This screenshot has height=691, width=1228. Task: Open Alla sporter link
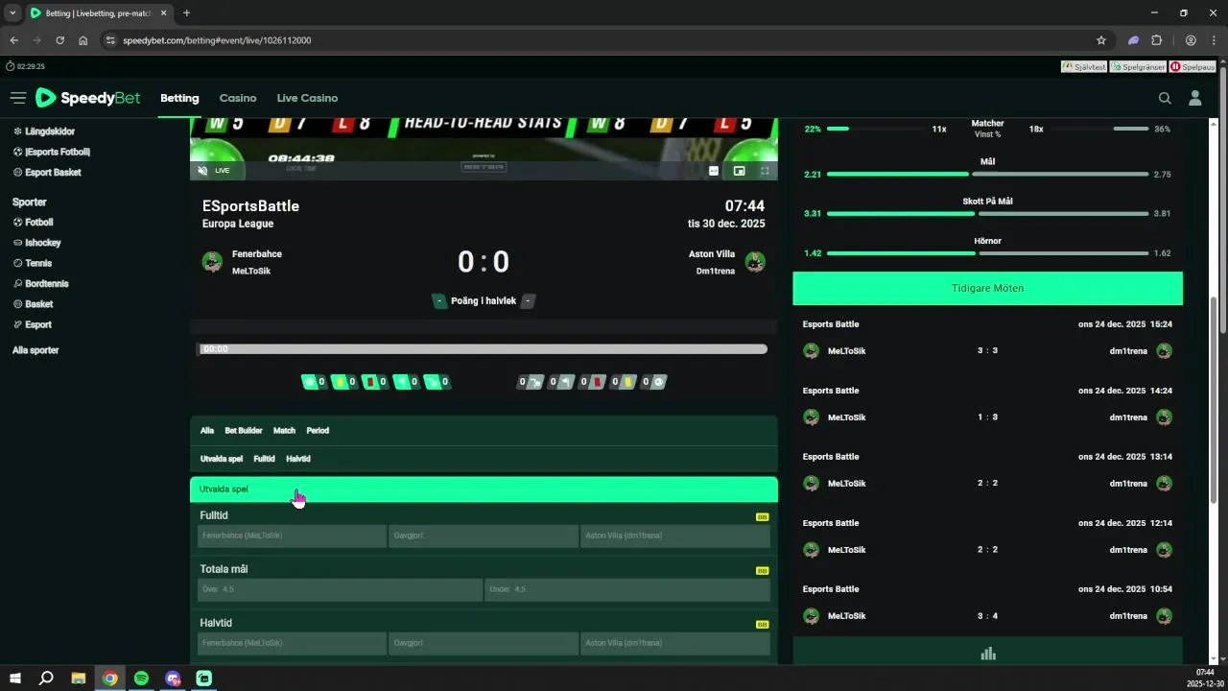coord(35,350)
